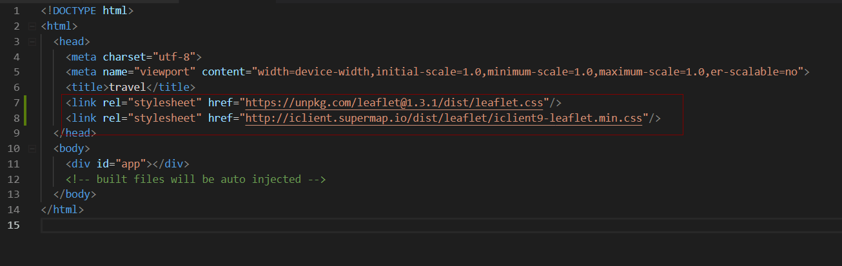Viewport: 842px width, 266px height.
Task: Open the iclient9-leaflet.min.css URL
Action: (444, 118)
